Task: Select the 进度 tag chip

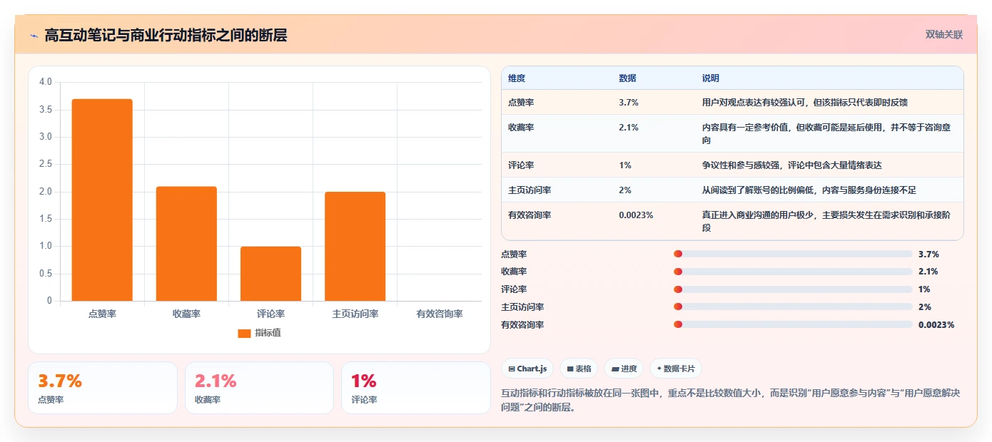Action: click(624, 369)
